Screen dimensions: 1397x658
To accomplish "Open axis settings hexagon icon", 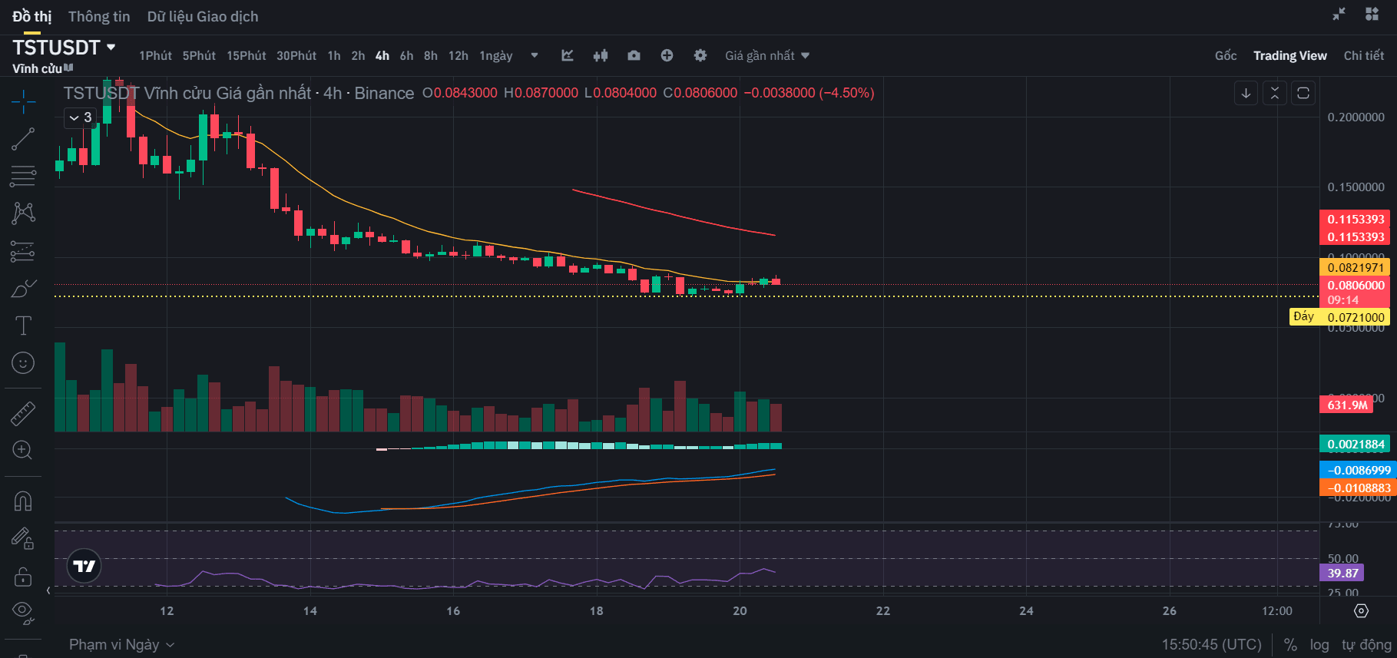I will coord(1361,611).
